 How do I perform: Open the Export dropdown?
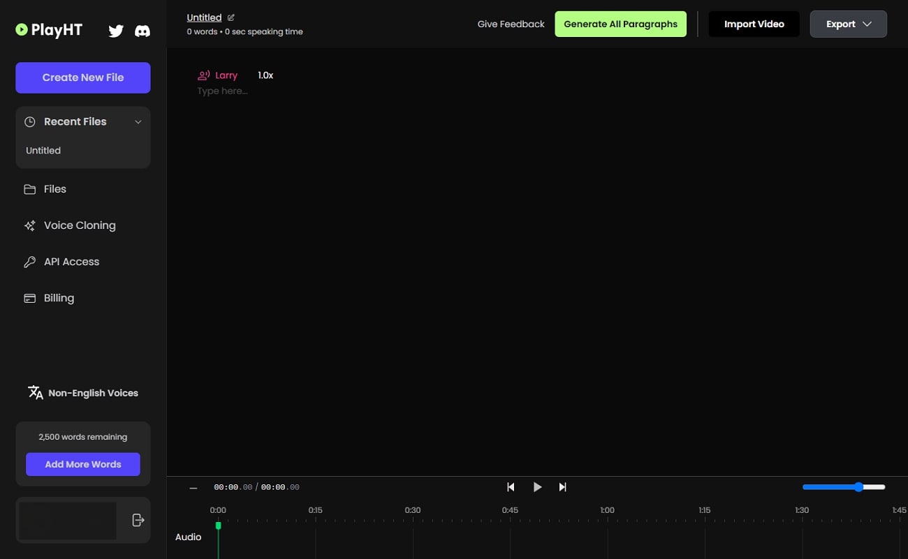point(849,24)
